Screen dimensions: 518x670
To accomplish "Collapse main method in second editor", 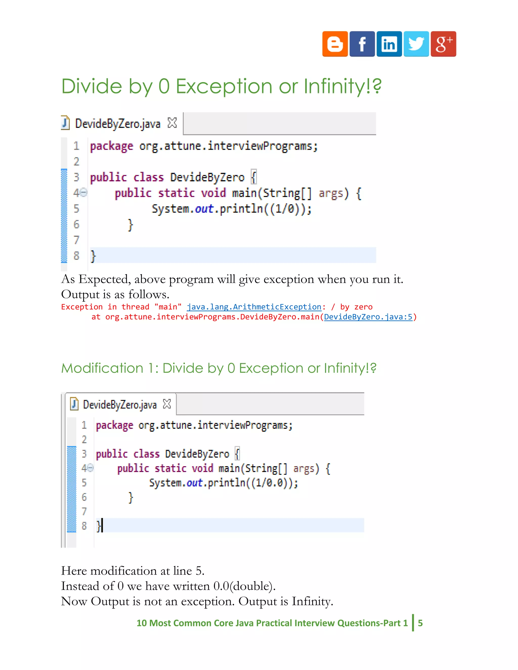I will point(91,468).
